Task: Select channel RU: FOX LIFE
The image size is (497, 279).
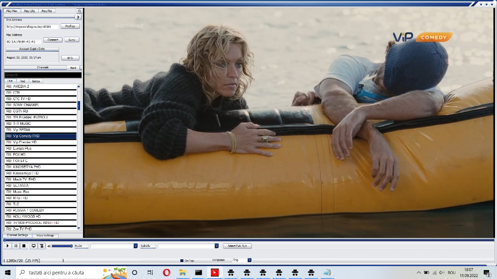Action: click(x=41, y=161)
